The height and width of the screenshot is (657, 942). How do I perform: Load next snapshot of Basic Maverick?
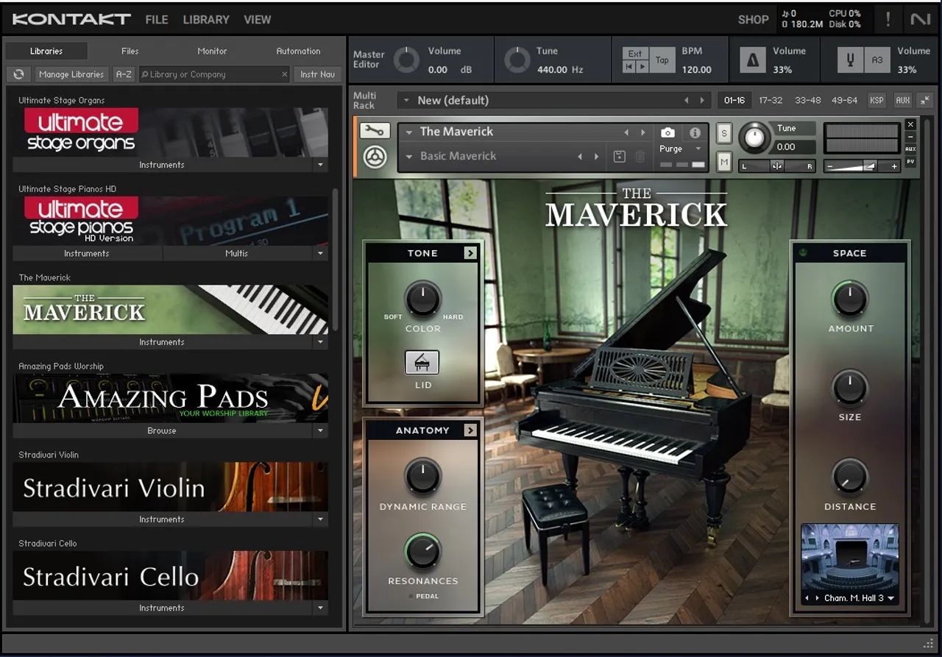(x=596, y=156)
